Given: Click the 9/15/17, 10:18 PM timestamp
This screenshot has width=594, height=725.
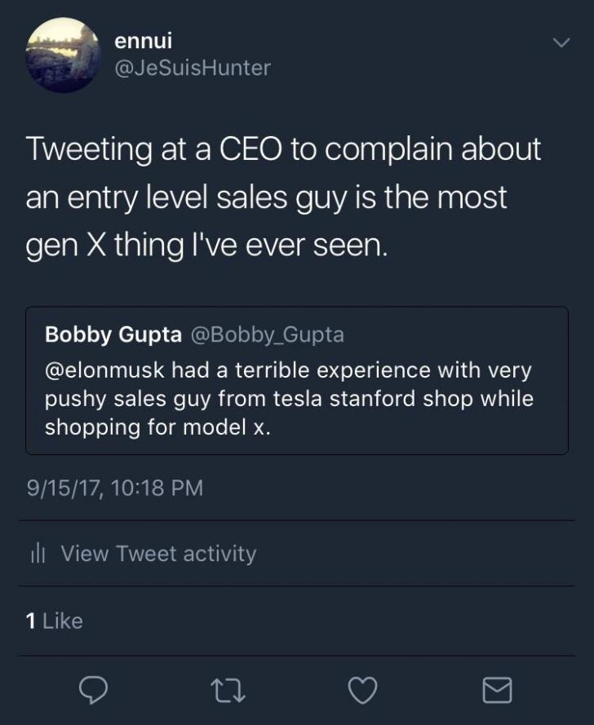Looking at the screenshot, I should (114, 488).
